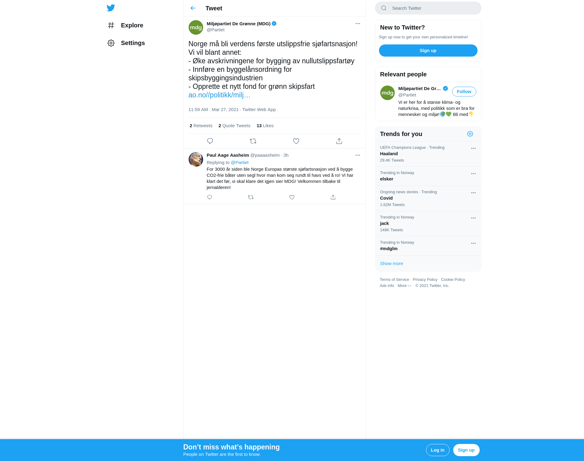Like the main MDG tweet
Screen dimensions: 584x461
coord(296,141)
